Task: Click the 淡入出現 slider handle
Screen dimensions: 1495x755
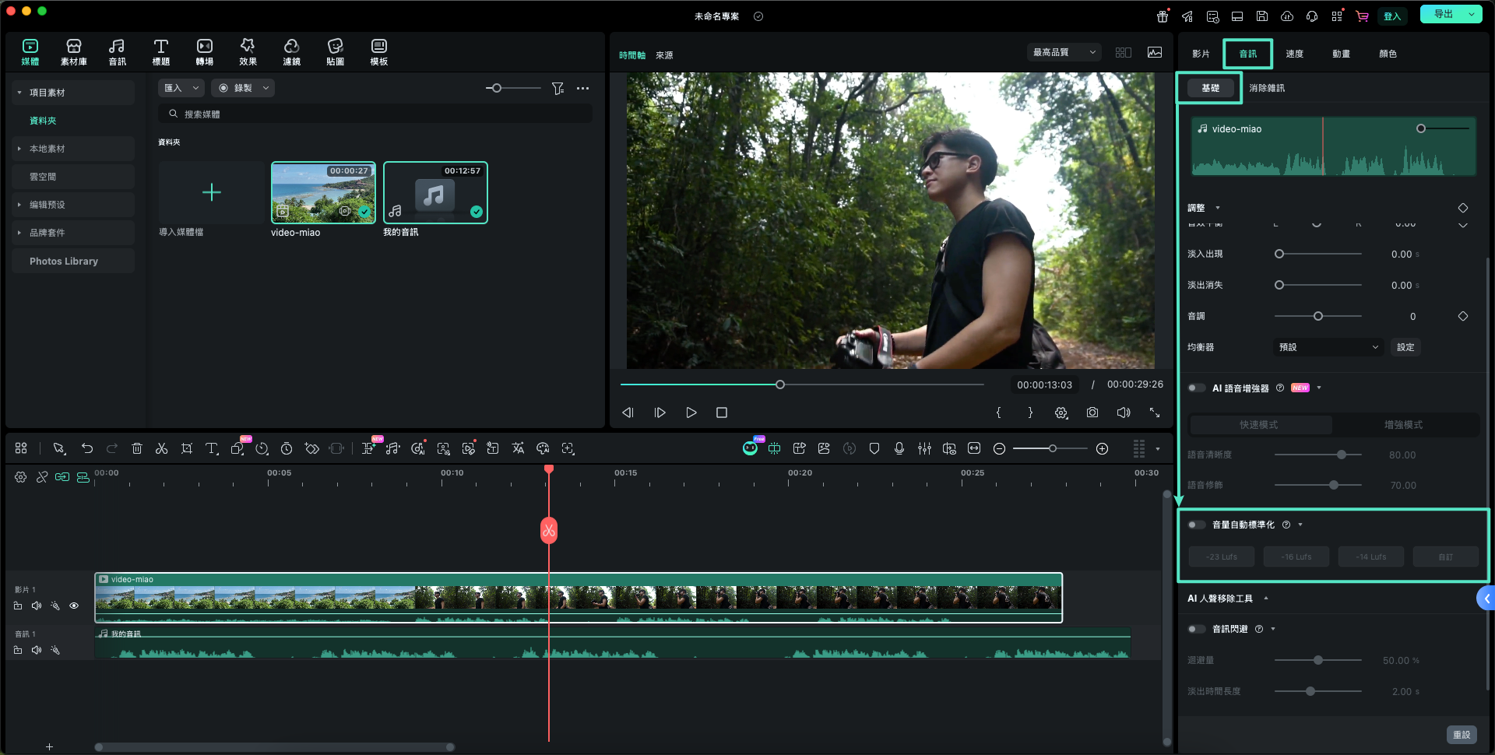Action: pos(1279,254)
